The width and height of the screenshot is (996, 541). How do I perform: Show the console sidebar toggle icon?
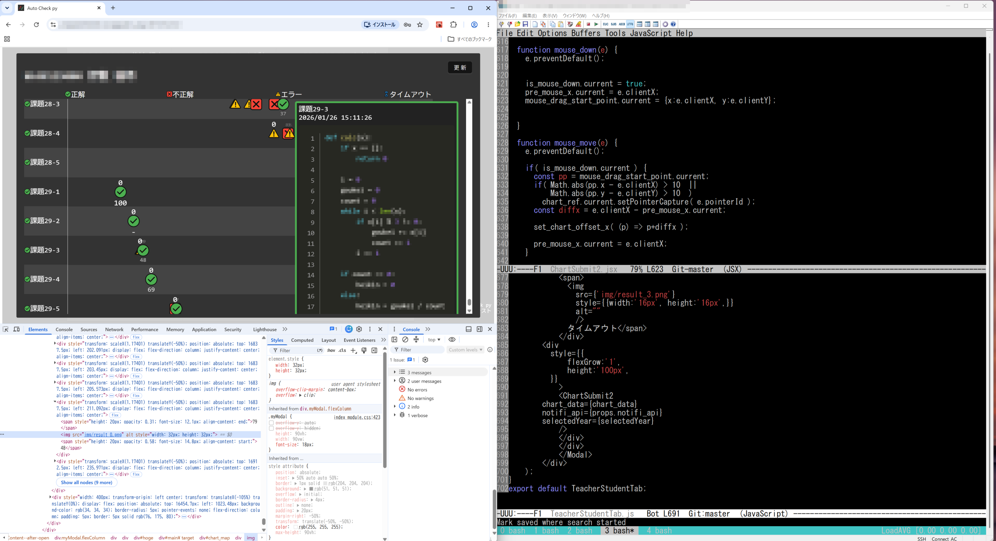pos(394,339)
